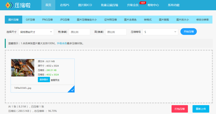Switch to JPG压缩 tab
216x114 pixels.
[x=65, y=20]
